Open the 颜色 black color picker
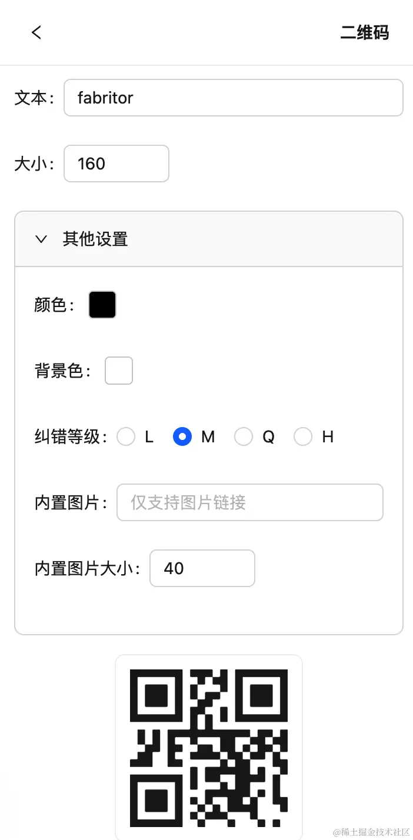 (x=102, y=304)
